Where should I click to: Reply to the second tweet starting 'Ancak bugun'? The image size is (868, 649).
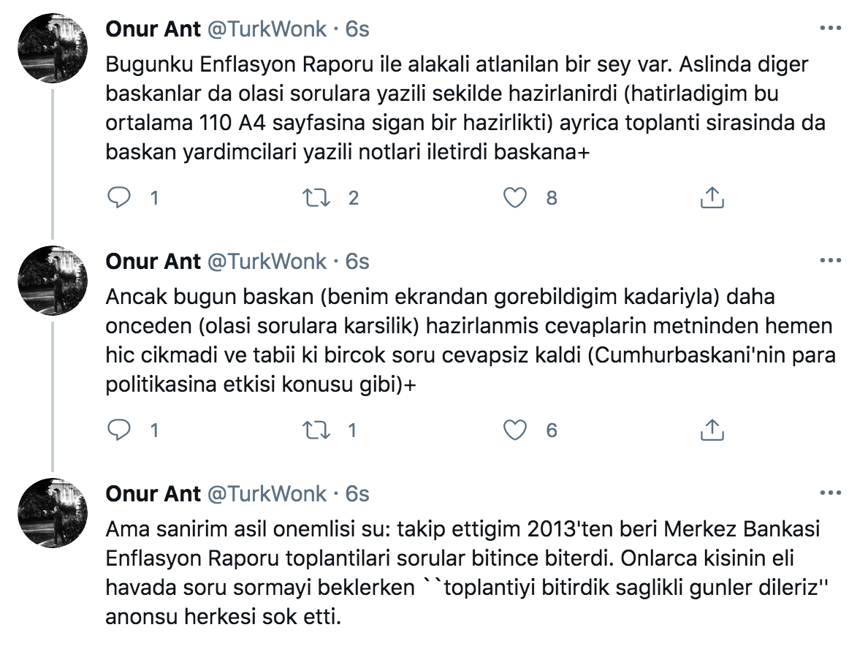click(x=119, y=430)
